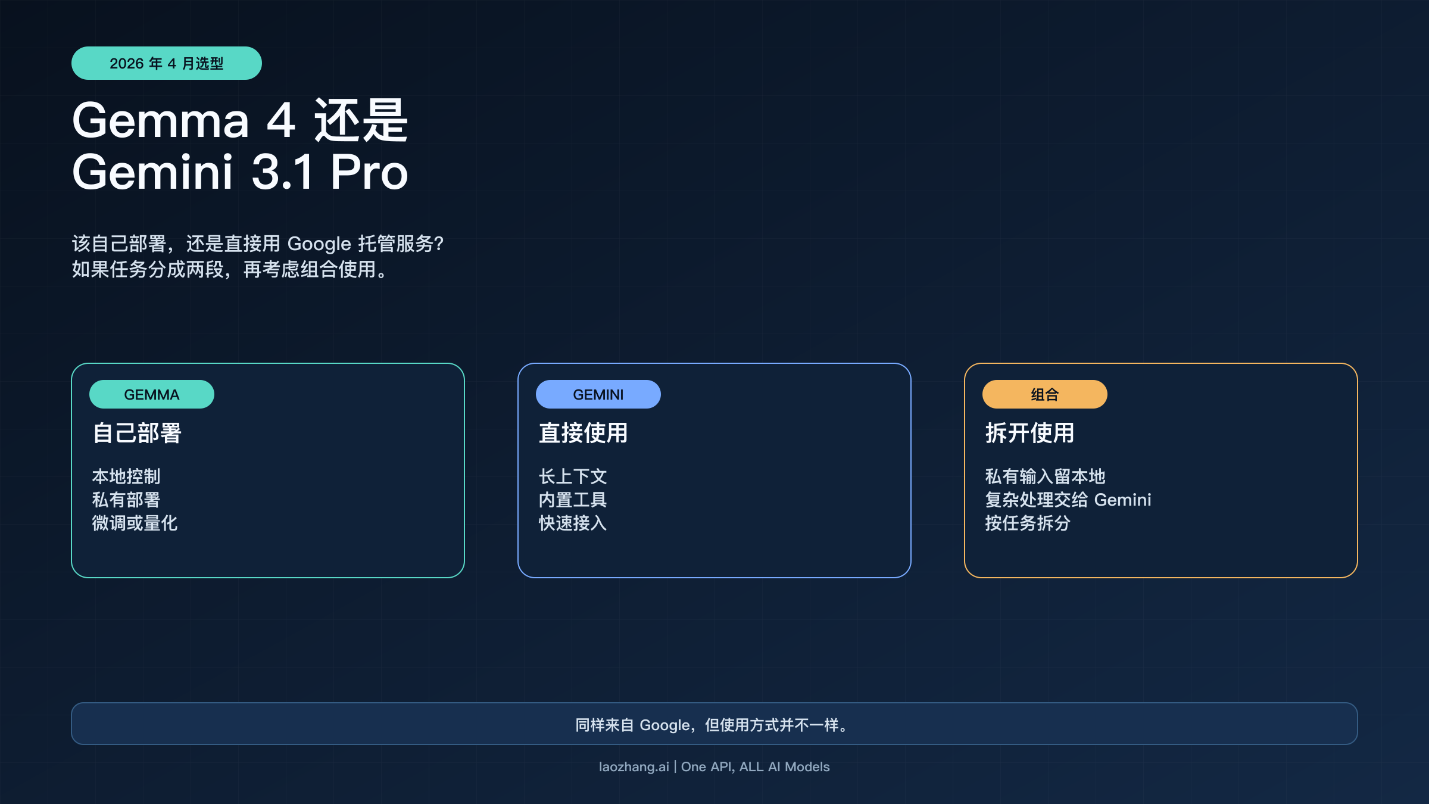Click the 自己部署 card heading
Image resolution: width=1429 pixels, height=804 pixels.
137,433
